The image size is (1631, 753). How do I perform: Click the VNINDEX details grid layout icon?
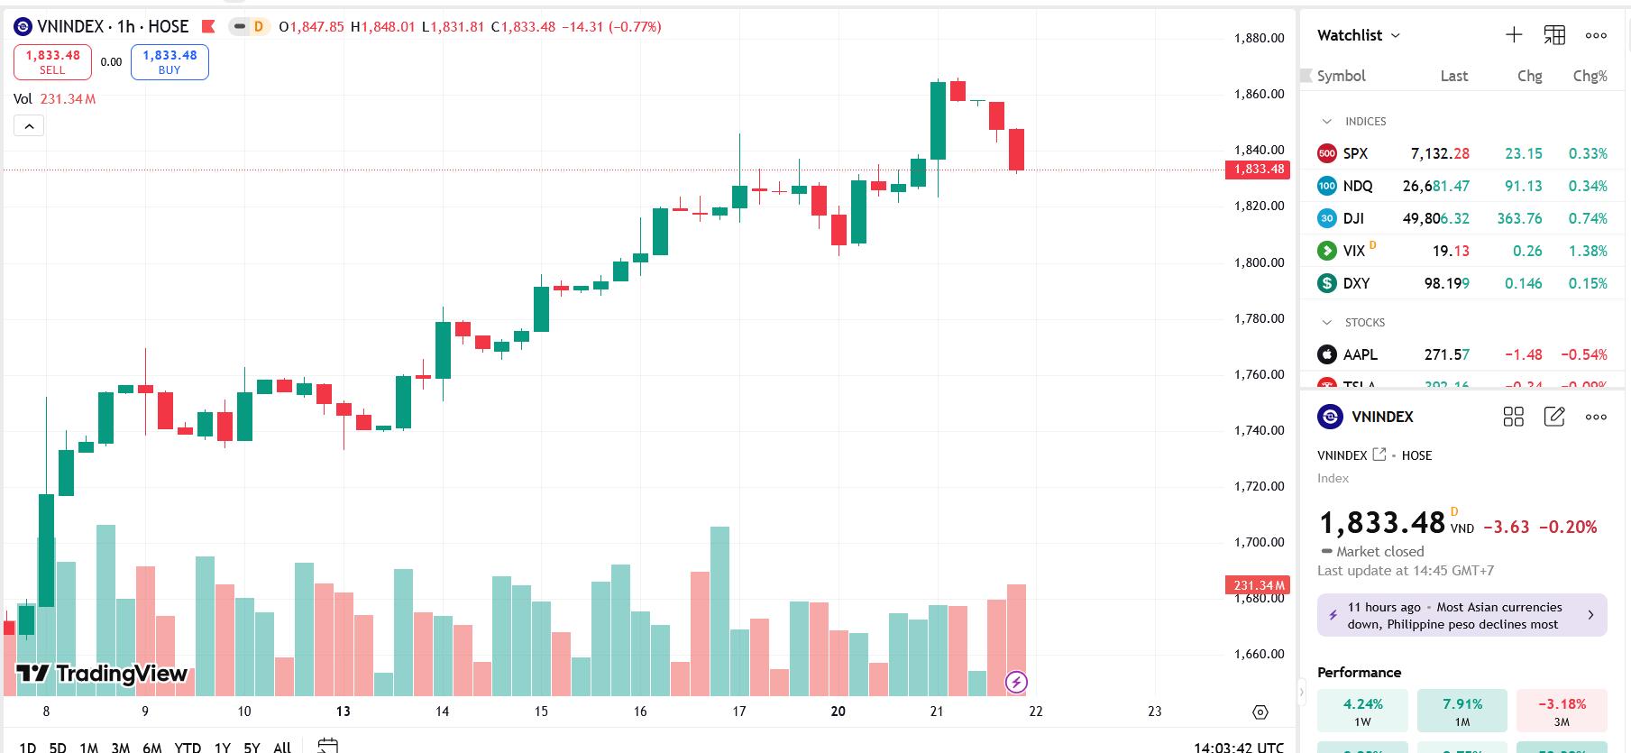[1514, 417]
